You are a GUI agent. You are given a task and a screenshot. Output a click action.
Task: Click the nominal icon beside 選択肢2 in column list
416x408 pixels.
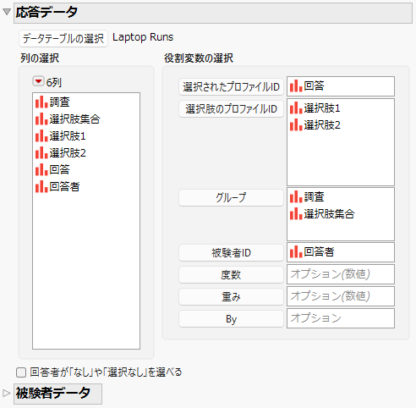(41, 152)
